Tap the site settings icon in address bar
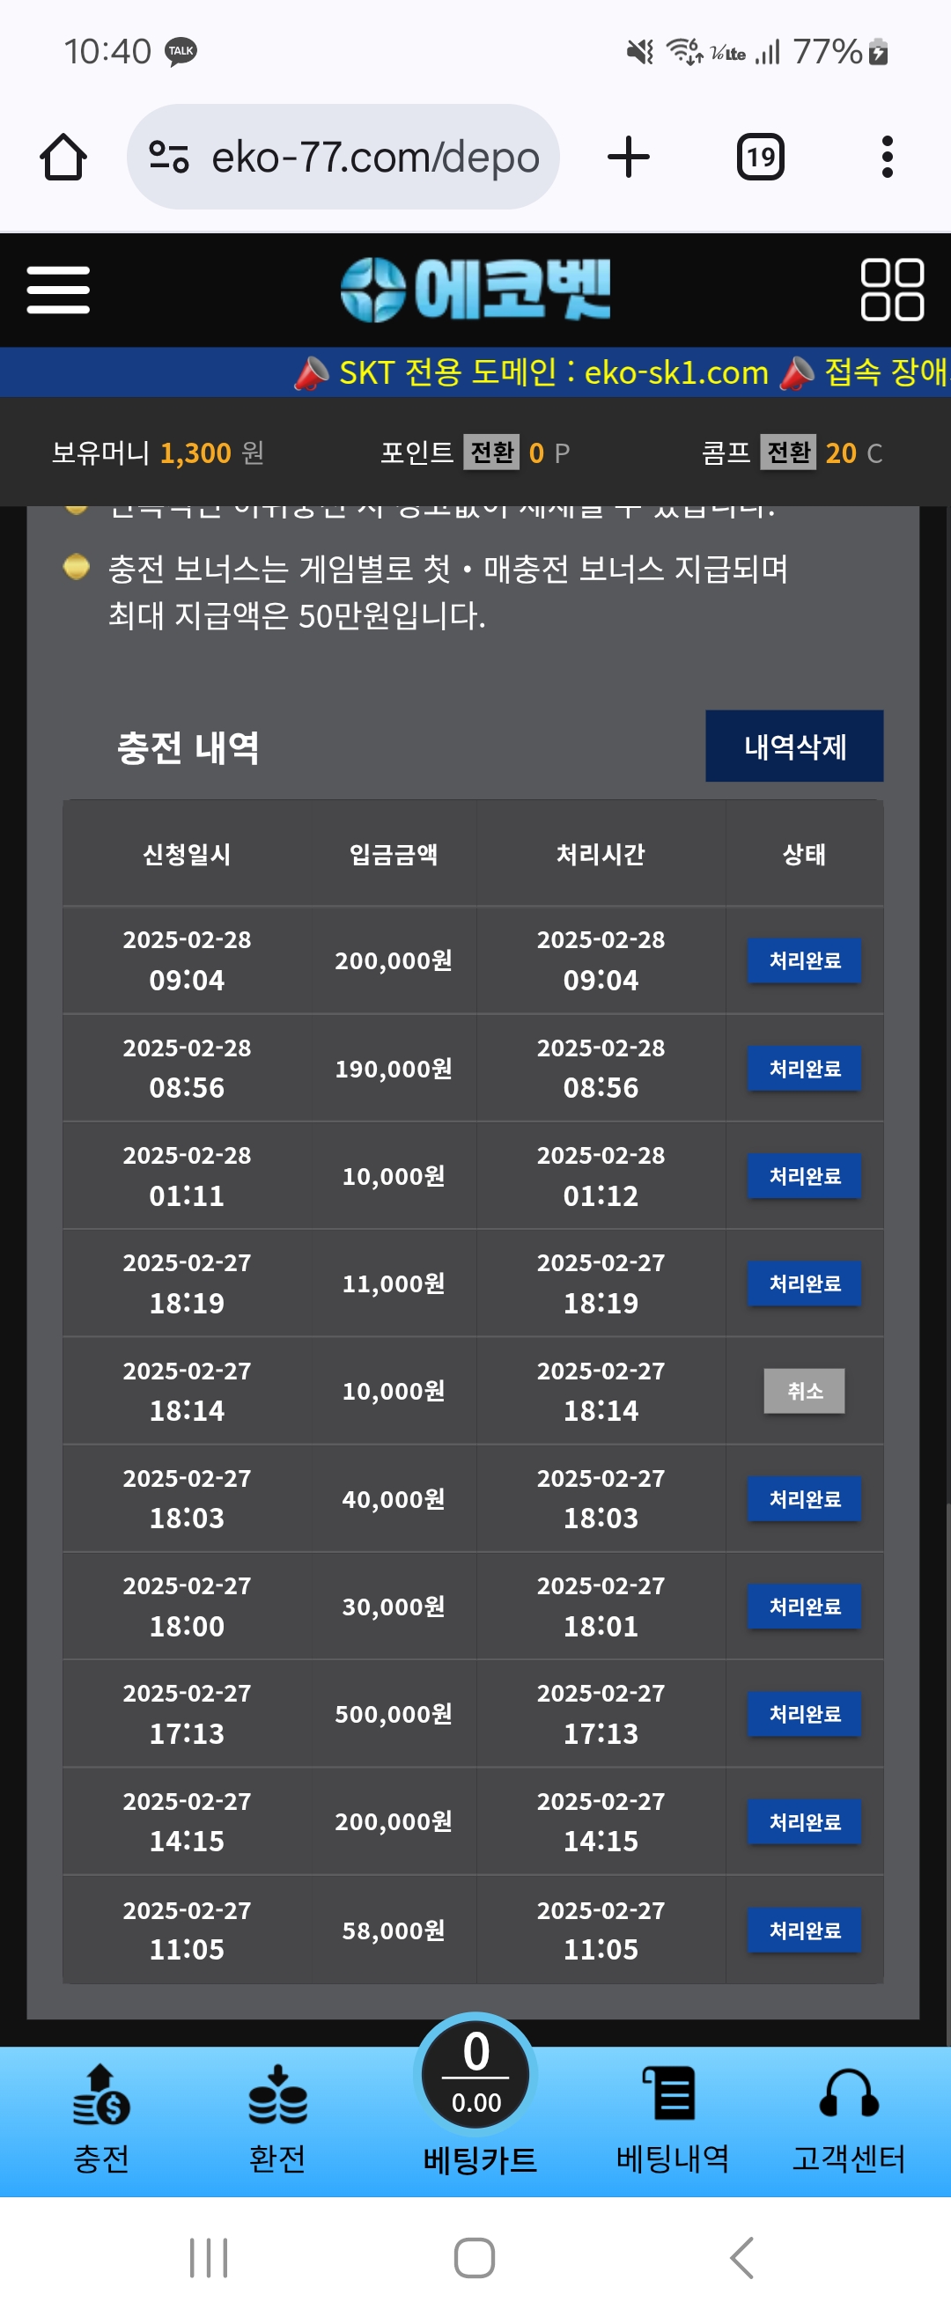The image size is (951, 2324). [169, 157]
